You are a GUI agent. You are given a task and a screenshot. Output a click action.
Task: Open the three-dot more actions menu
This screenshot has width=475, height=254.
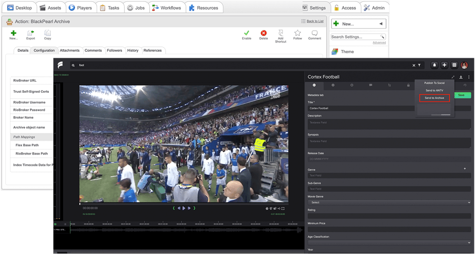coord(469,77)
